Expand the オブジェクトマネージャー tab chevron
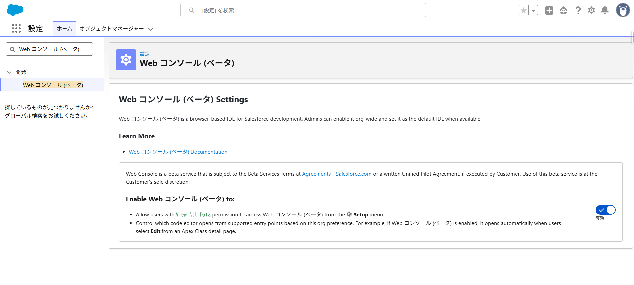 151,29
